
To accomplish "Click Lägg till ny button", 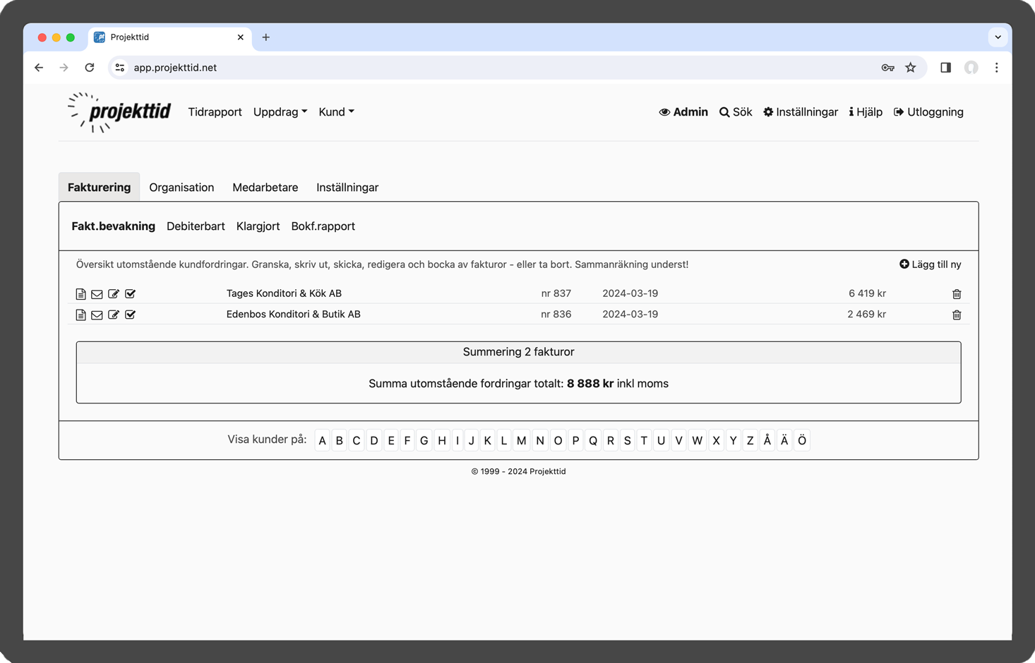I will [x=930, y=264].
